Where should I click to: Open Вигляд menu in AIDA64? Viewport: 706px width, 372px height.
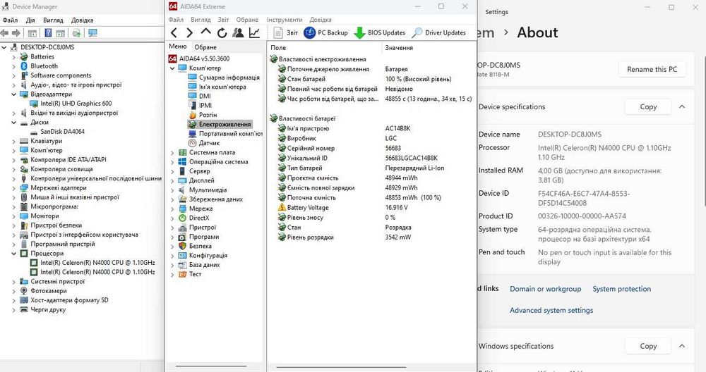click(201, 20)
